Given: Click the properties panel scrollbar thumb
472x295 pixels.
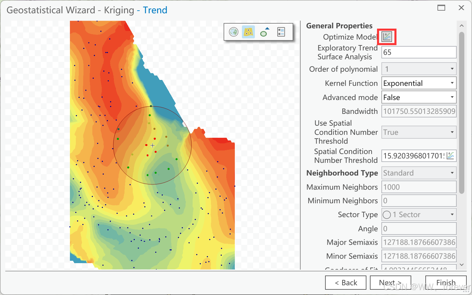Looking at the screenshot, I should coord(462,113).
